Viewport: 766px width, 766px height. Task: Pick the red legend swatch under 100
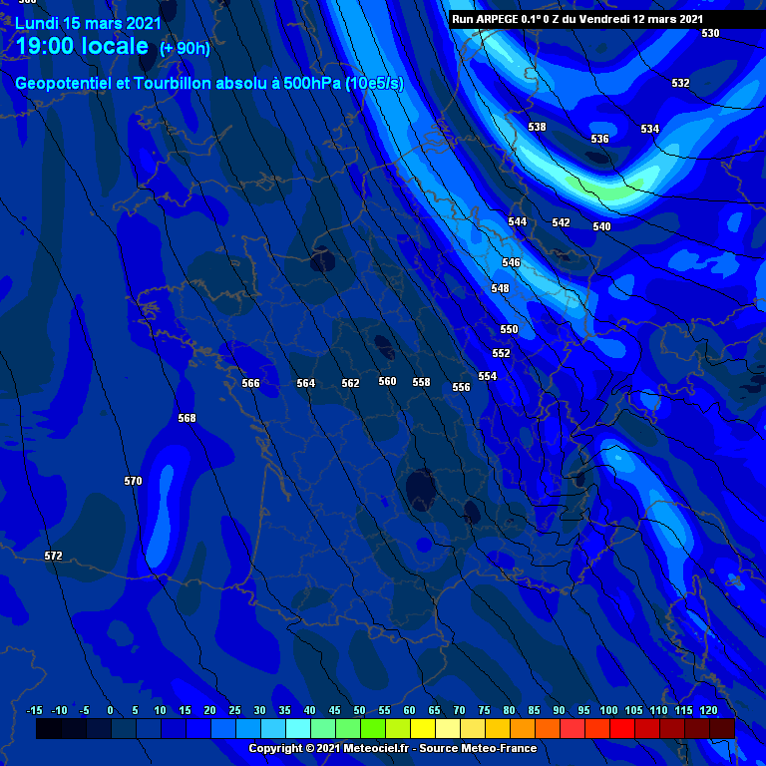click(621, 729)
